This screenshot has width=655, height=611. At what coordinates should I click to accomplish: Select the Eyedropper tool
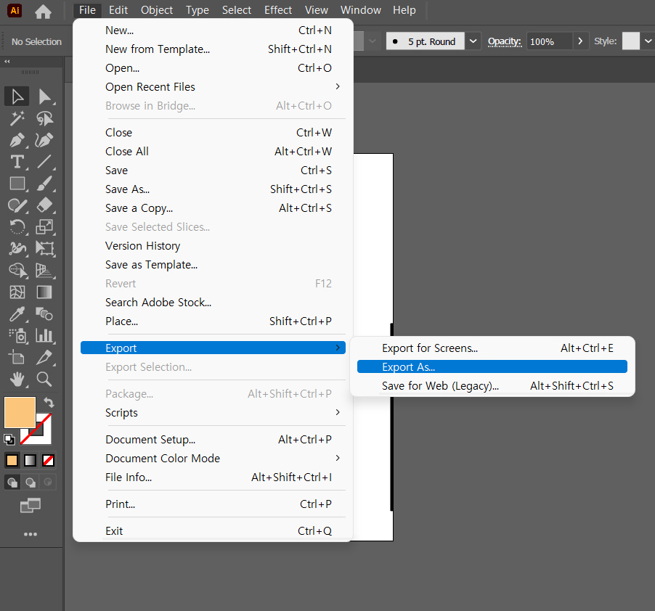point(17,314)
